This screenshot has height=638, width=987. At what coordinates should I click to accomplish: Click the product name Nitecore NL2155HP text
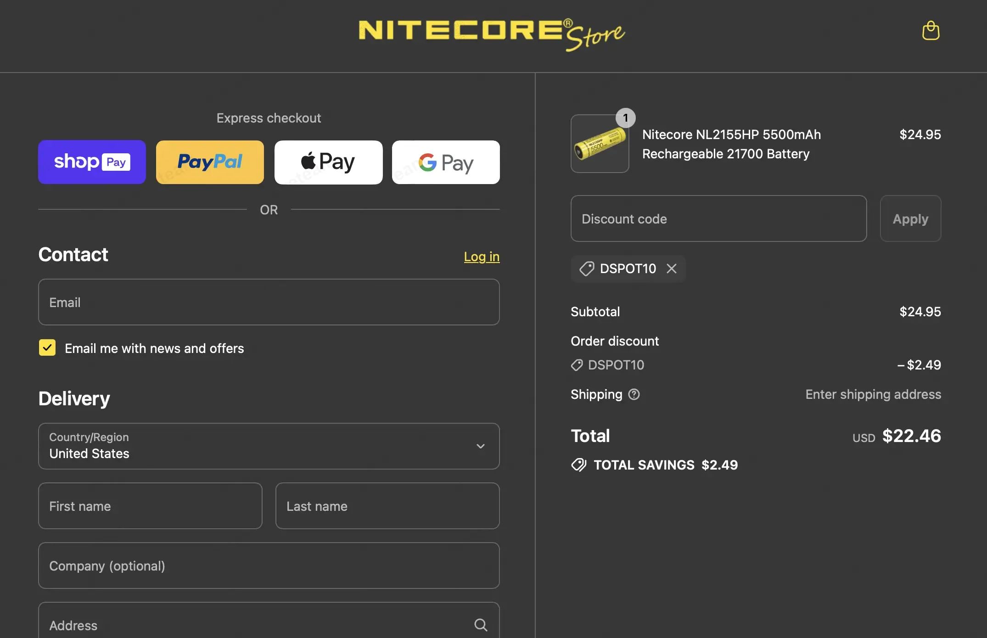pyautogui.click(x=732, y=144)
